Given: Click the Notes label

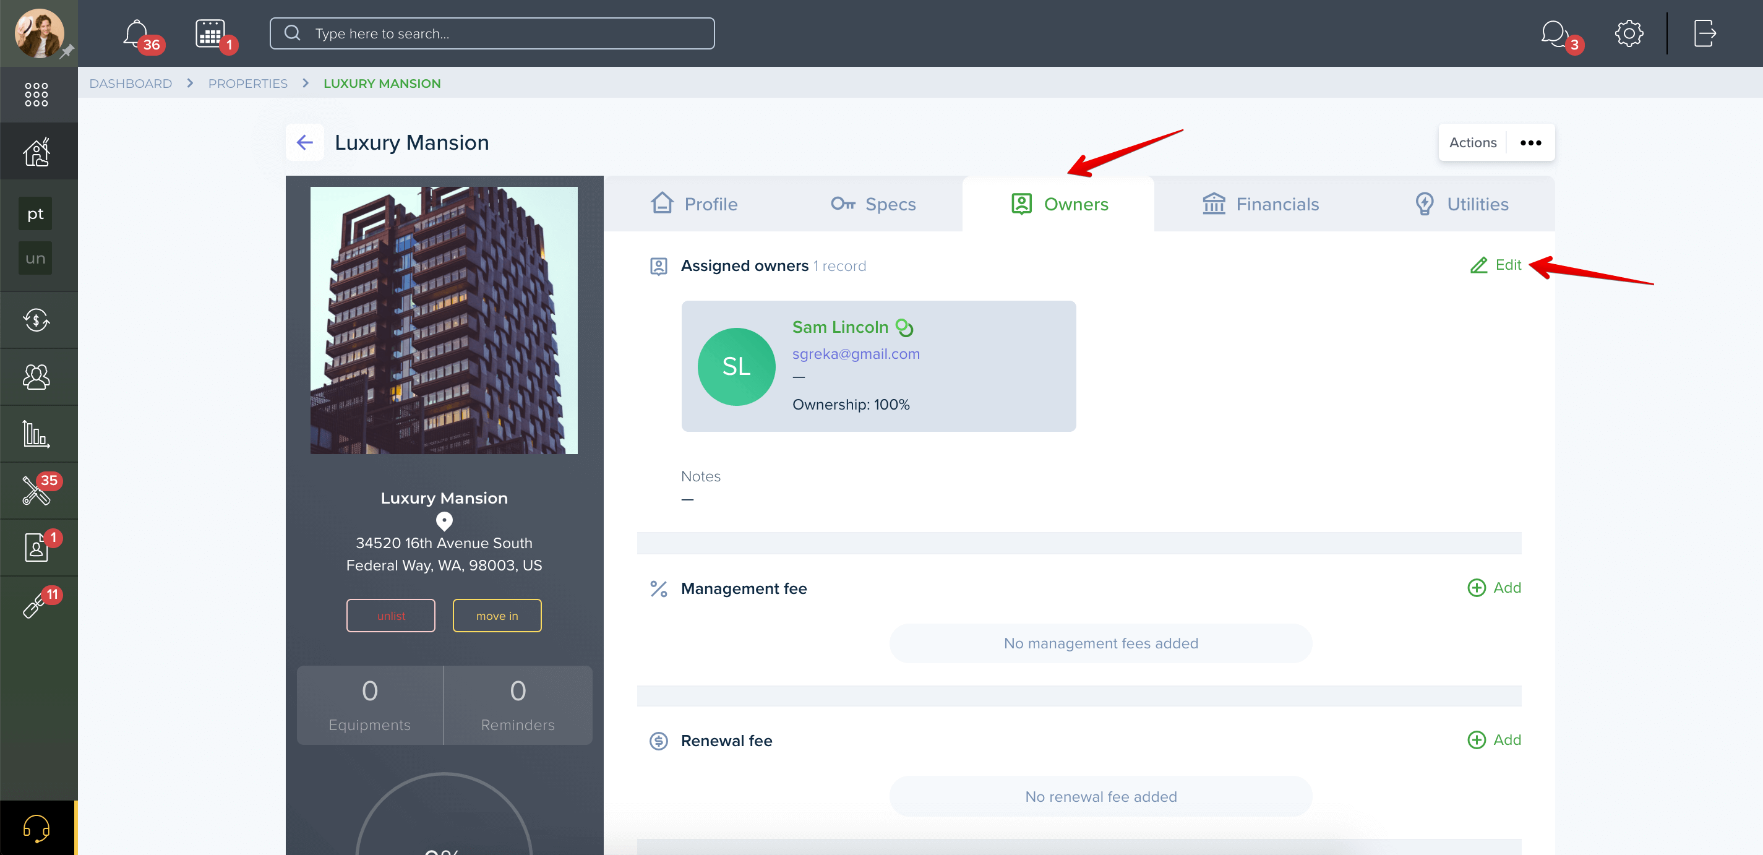Looking at the screenshot, I should (700, 476).
